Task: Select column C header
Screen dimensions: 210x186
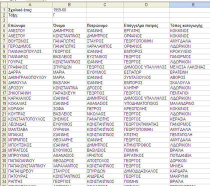Action: point(105,5)
